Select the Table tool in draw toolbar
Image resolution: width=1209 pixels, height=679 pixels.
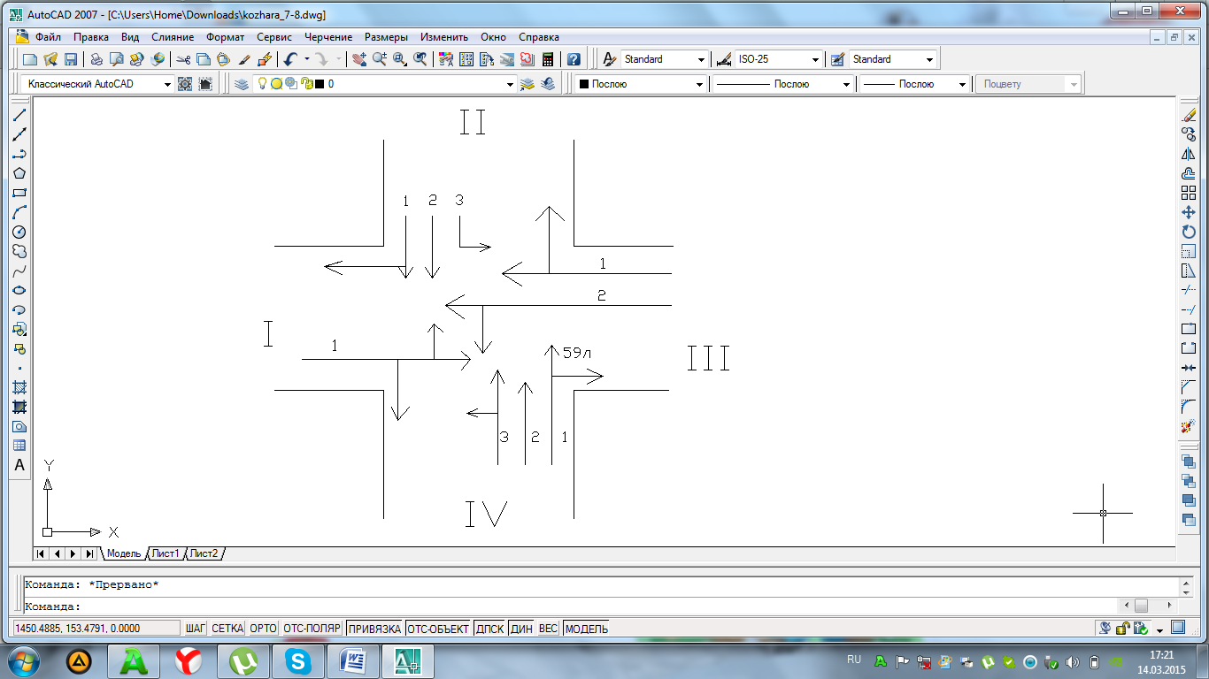pos(19,446)
